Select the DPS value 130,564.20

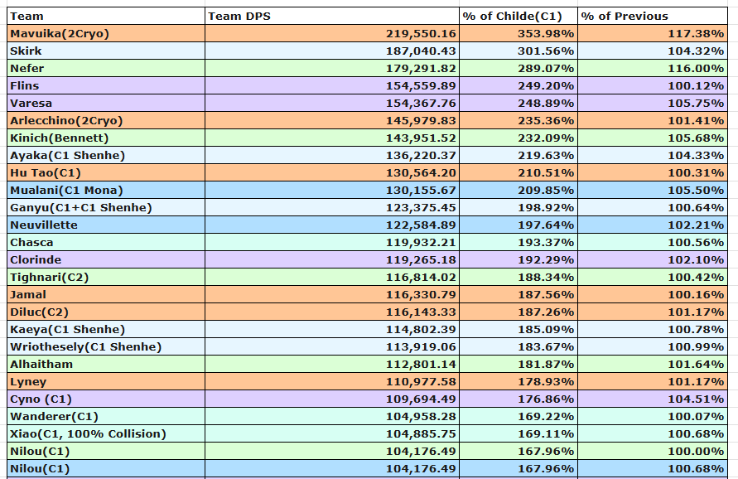point(332,173)
